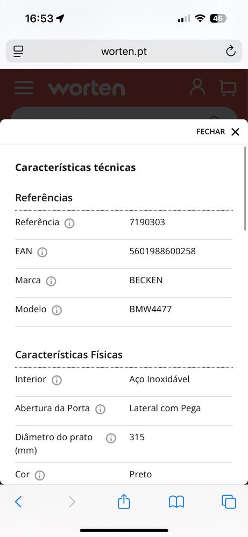Tap the info icon beside Referência
The width and height of the screenshot is (248, 537).
click(x=69, y=223)
